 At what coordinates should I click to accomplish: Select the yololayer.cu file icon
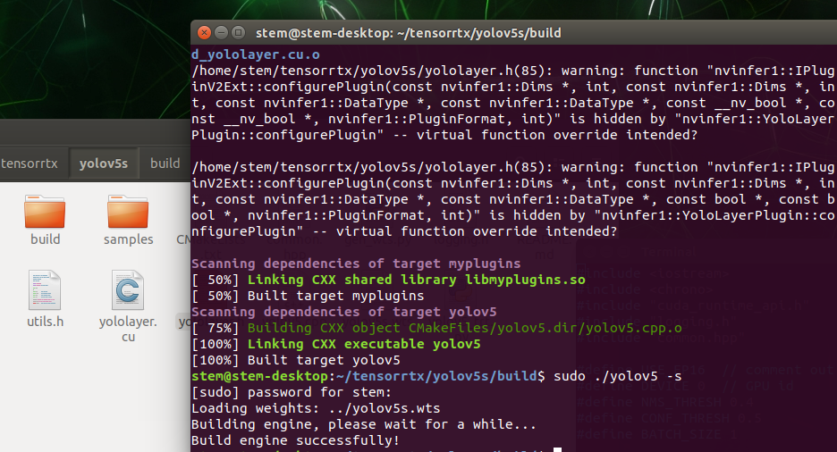(x=128, y=290)
